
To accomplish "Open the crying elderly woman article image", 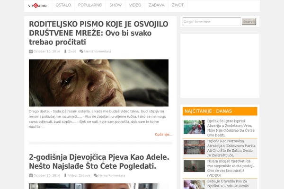I will 98,83.
